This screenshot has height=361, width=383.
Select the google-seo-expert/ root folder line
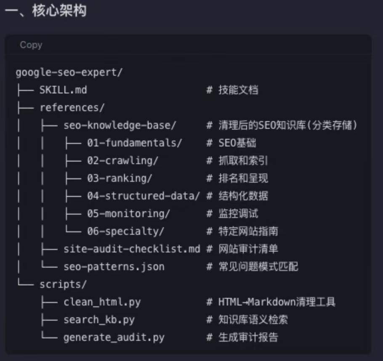pos(69,72)
